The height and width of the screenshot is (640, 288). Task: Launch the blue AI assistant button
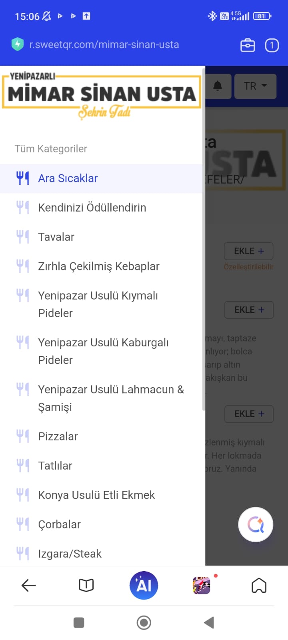coord(144,586)
